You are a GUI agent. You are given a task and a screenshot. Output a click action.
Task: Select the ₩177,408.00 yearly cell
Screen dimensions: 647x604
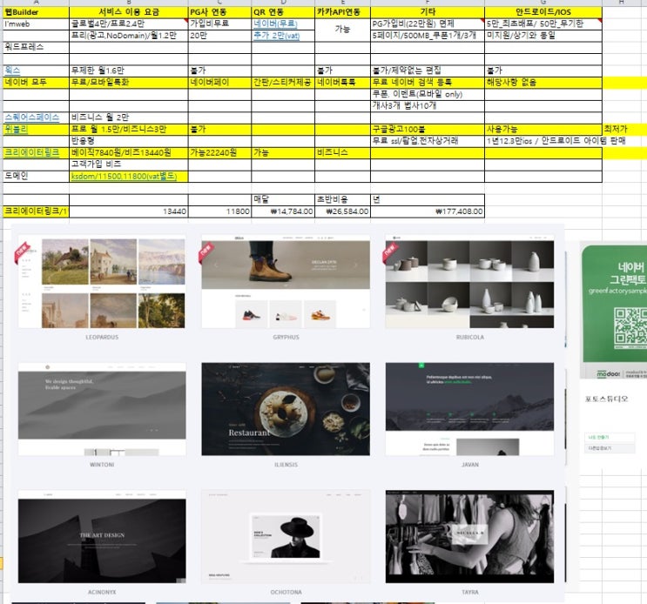428,211
